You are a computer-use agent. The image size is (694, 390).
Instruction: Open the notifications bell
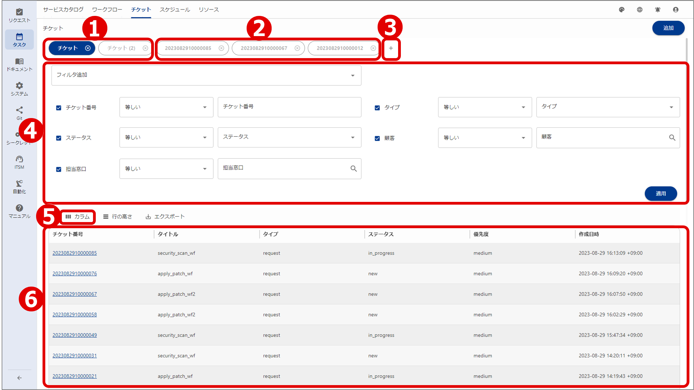tap(657, 9)
